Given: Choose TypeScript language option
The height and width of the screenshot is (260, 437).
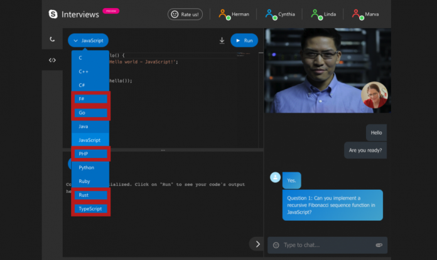Looking at the screenshot, I should 90,209.
